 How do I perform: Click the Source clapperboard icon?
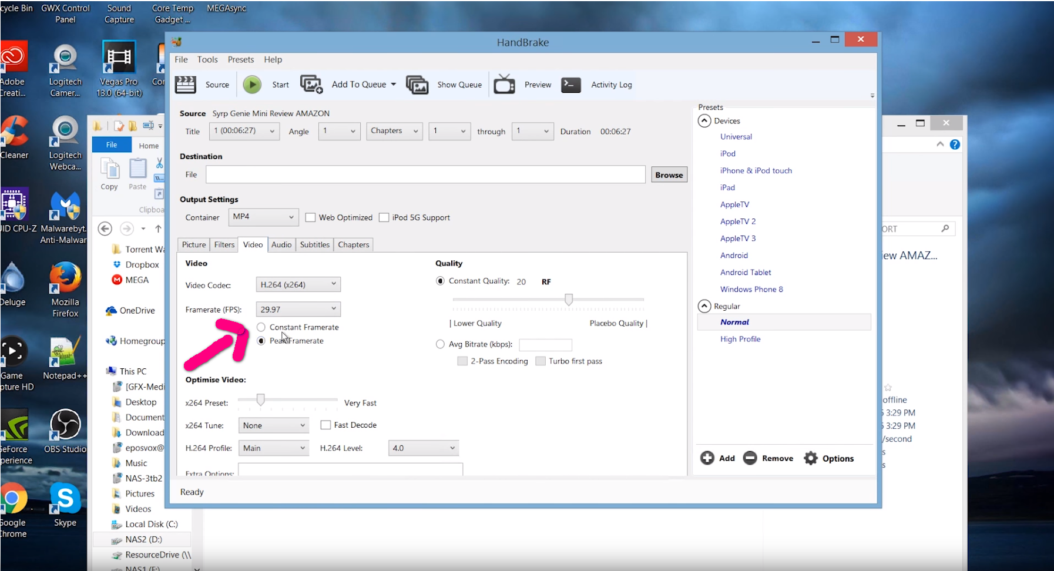186,85
